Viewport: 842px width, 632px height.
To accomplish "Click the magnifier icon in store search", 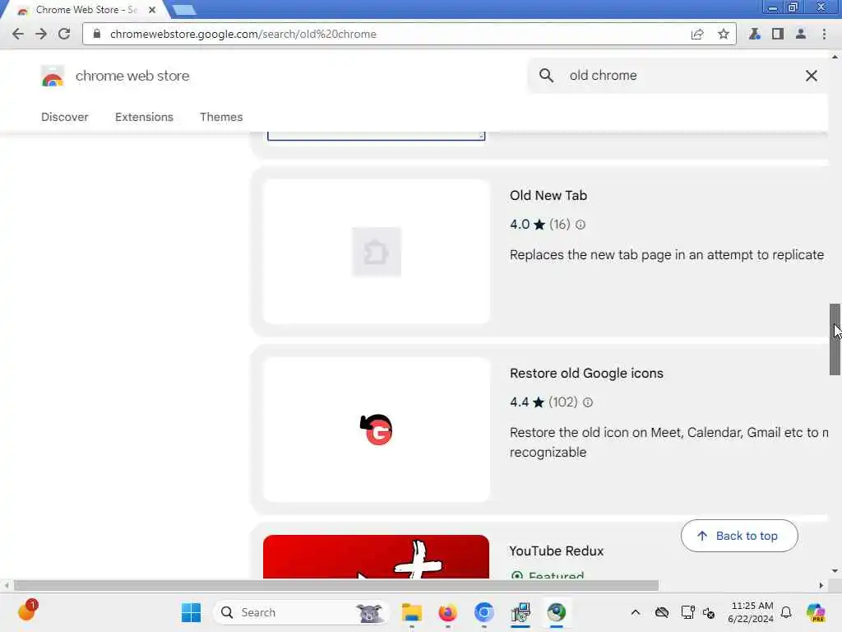I will (x=546, y=75).
